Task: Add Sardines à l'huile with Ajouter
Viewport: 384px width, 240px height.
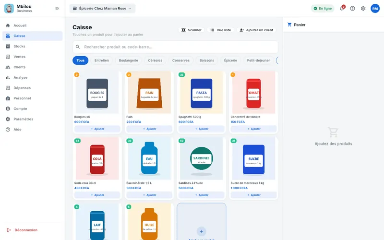Action: 202,195
